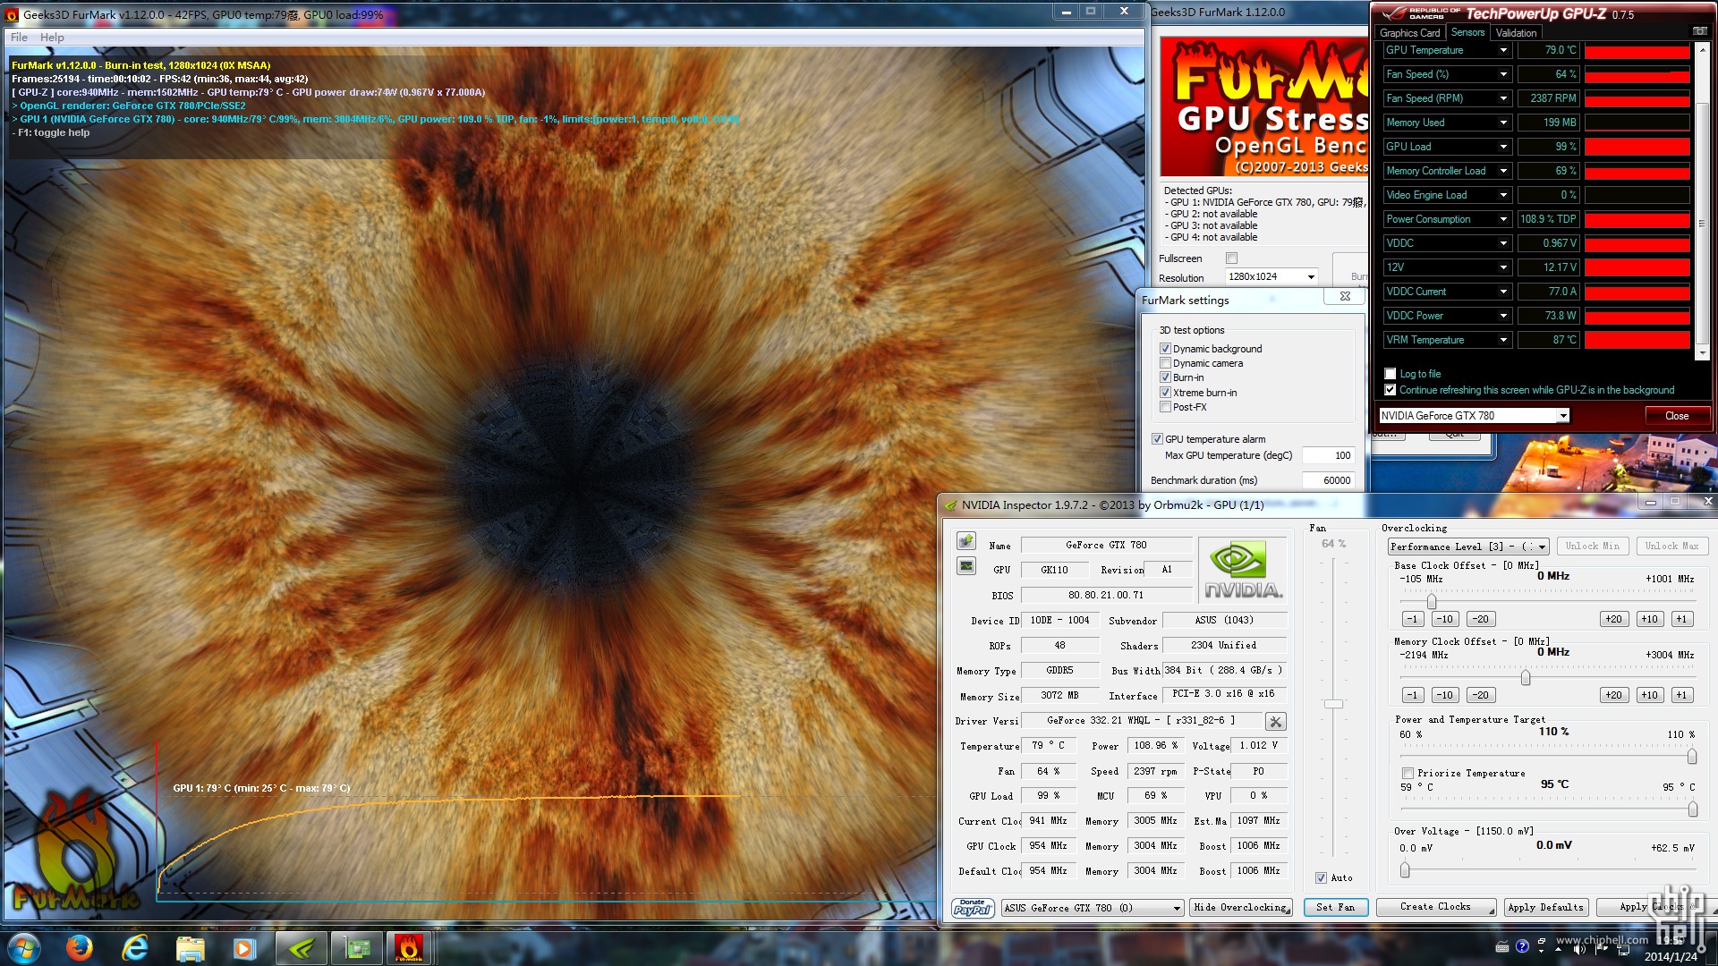Open FurMark File menu
1718x966 pixels.
(x=19, y=38)
